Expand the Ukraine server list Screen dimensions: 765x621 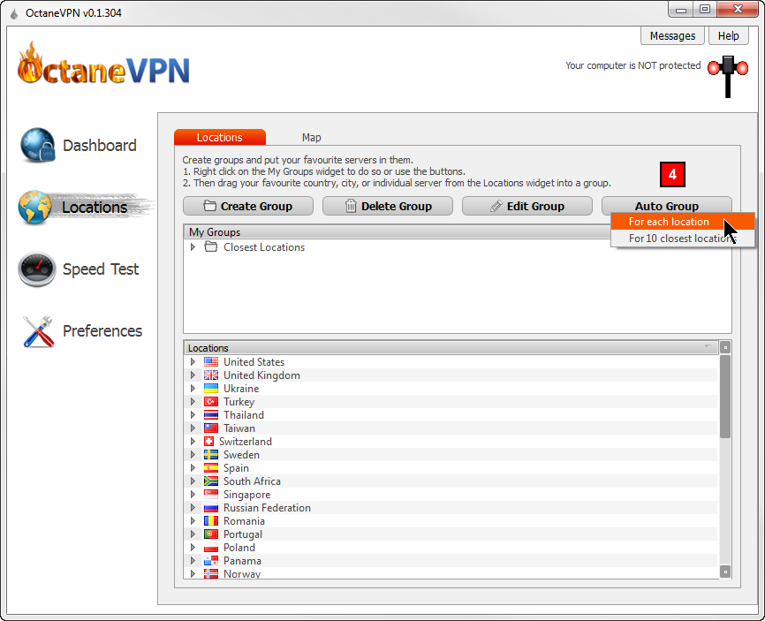pos(193,389)
